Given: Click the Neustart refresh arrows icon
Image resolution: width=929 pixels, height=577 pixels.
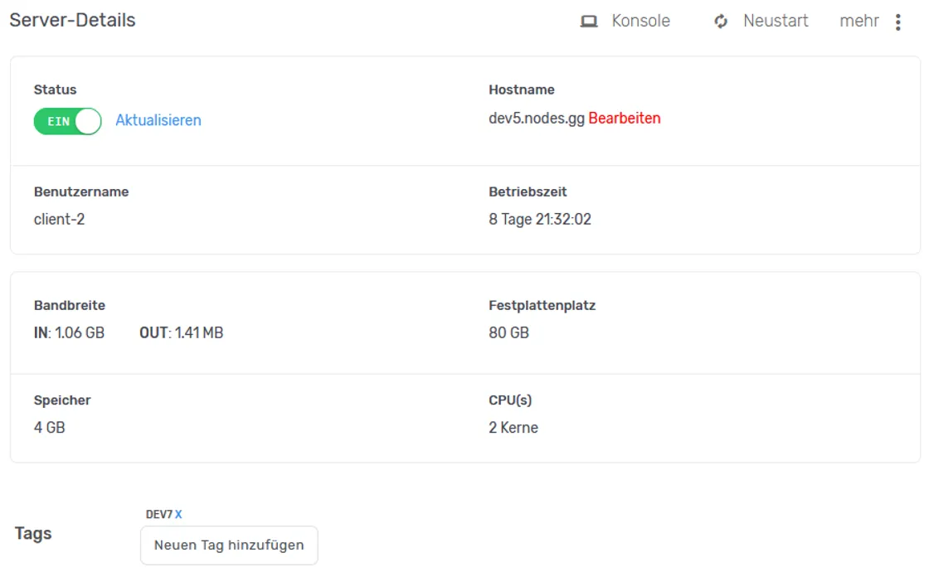Looking at the screenshot, I should [x=721, y=22].
